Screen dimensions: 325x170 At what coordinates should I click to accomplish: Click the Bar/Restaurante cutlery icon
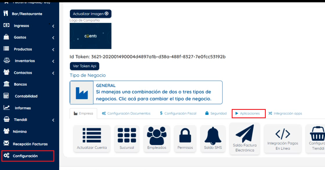6,14
